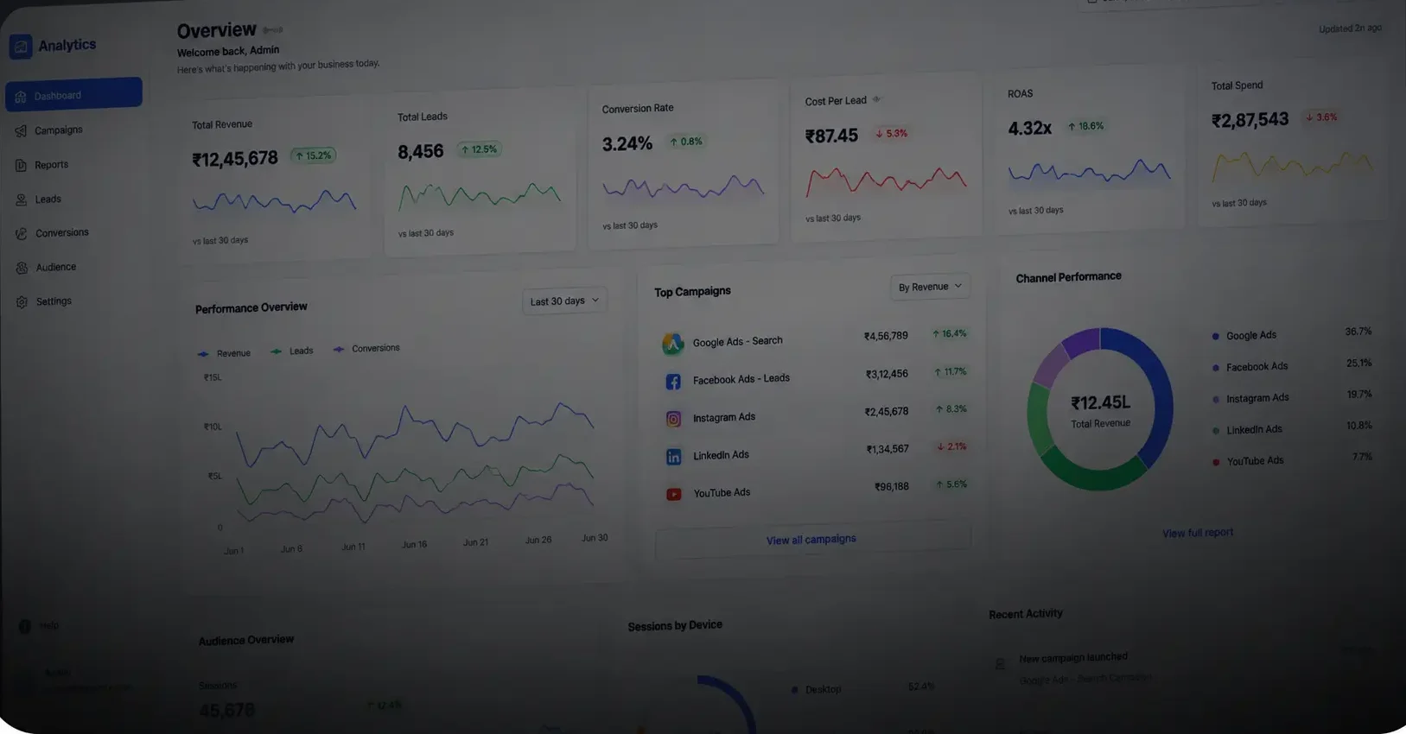Click "YouTube Ads" in the Top Campaigns list
Image resolution: width=1406 pixels, height=734 pixels.
coord(722,493)
